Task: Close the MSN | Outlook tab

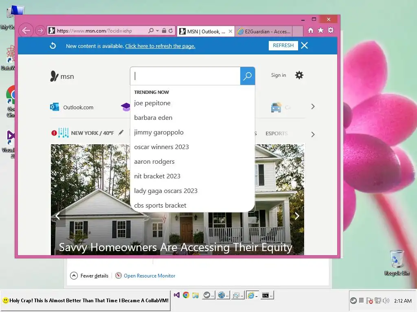Action: pos(230,31)
